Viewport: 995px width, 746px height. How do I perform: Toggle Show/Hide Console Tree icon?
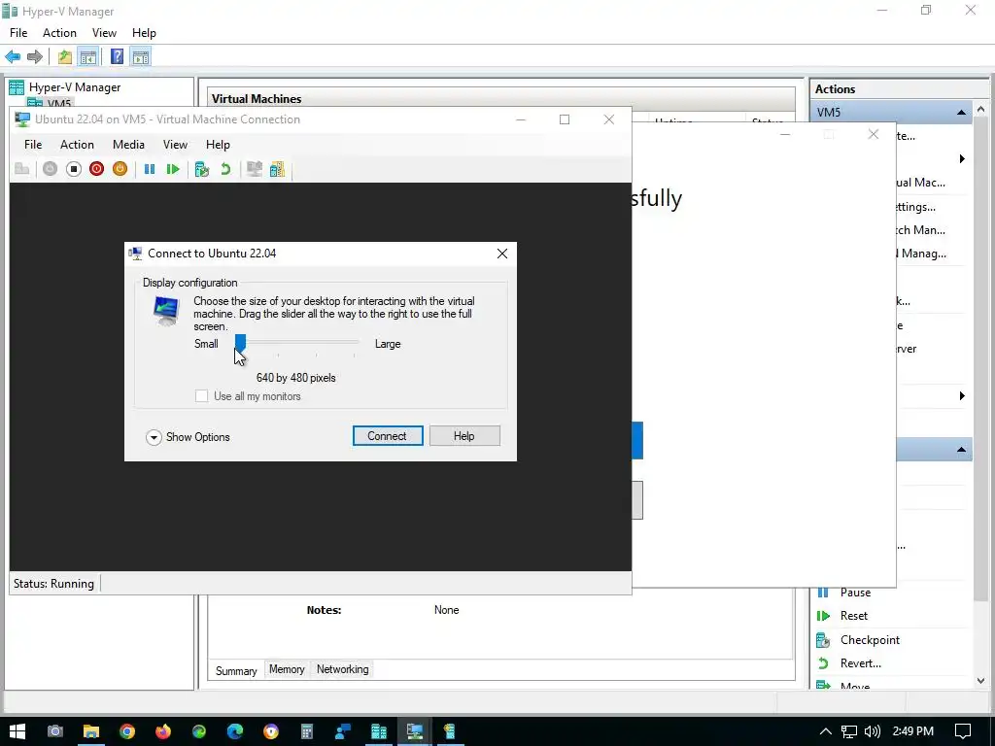pos(87,57)
